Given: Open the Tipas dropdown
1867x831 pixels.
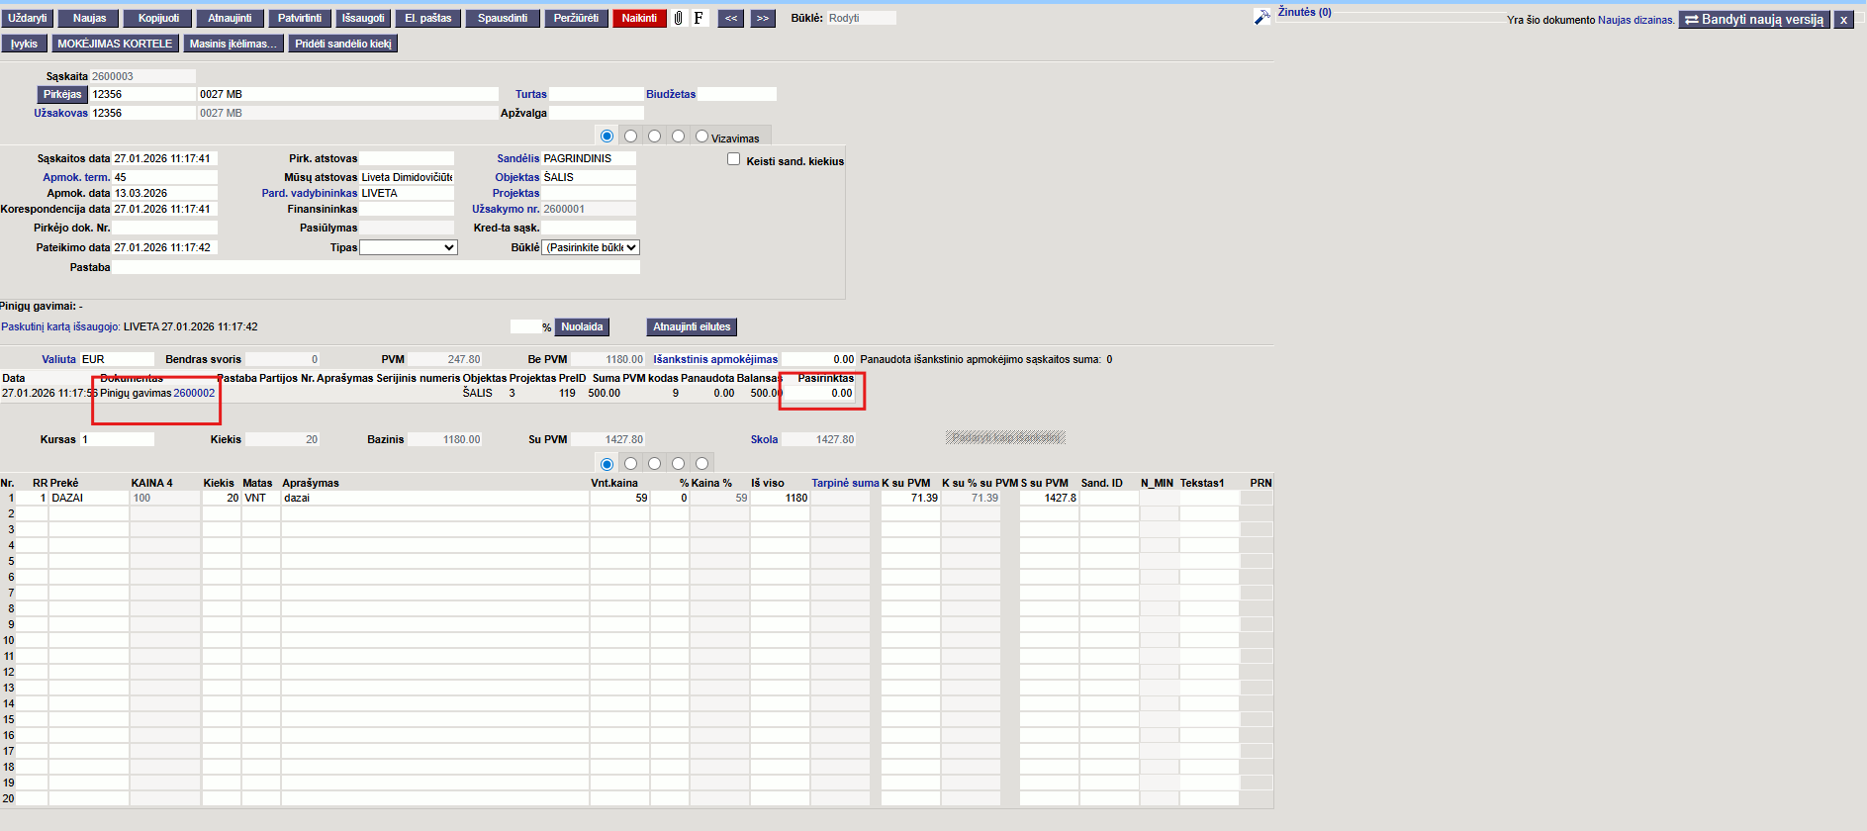Looking at the screenshot, I should coord(409,247).
